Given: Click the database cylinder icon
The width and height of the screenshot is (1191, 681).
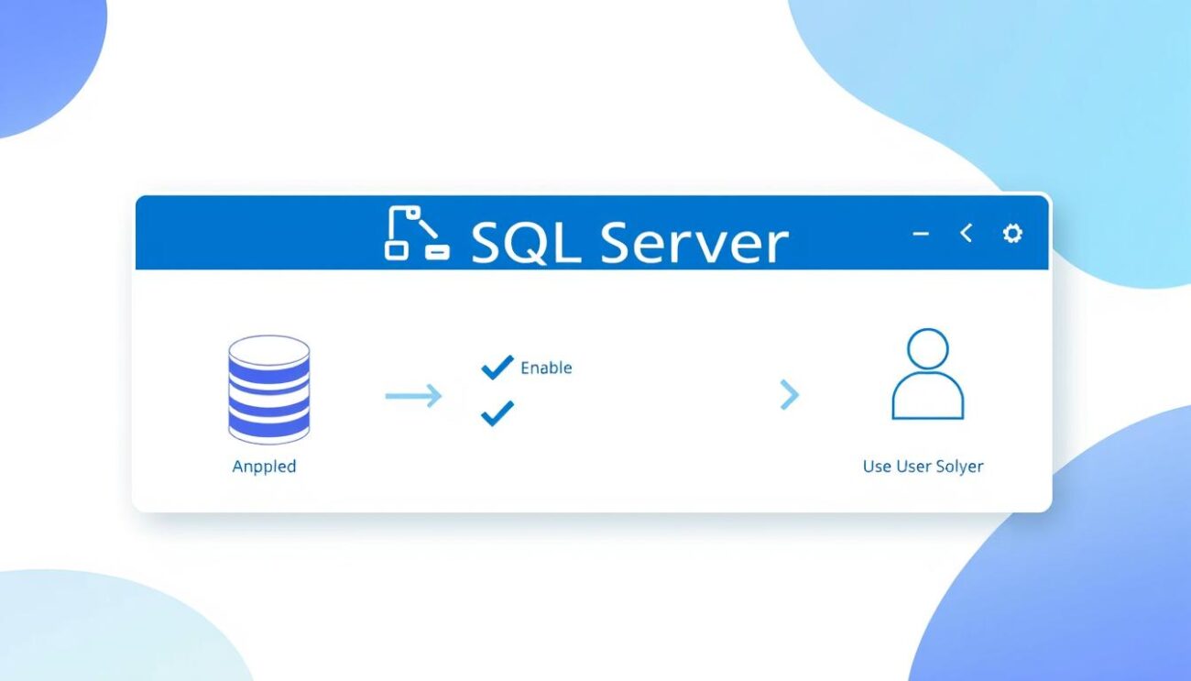Looking at the screenshot, I should (x=268, y=390).
